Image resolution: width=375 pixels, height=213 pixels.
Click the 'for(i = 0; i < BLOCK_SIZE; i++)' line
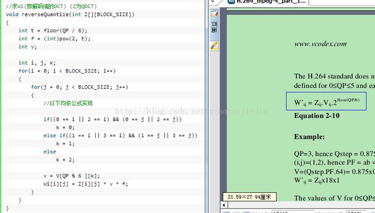click(x=67, y=71)
